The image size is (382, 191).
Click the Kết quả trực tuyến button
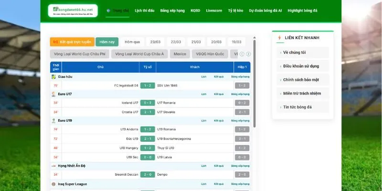coord(72,42)
